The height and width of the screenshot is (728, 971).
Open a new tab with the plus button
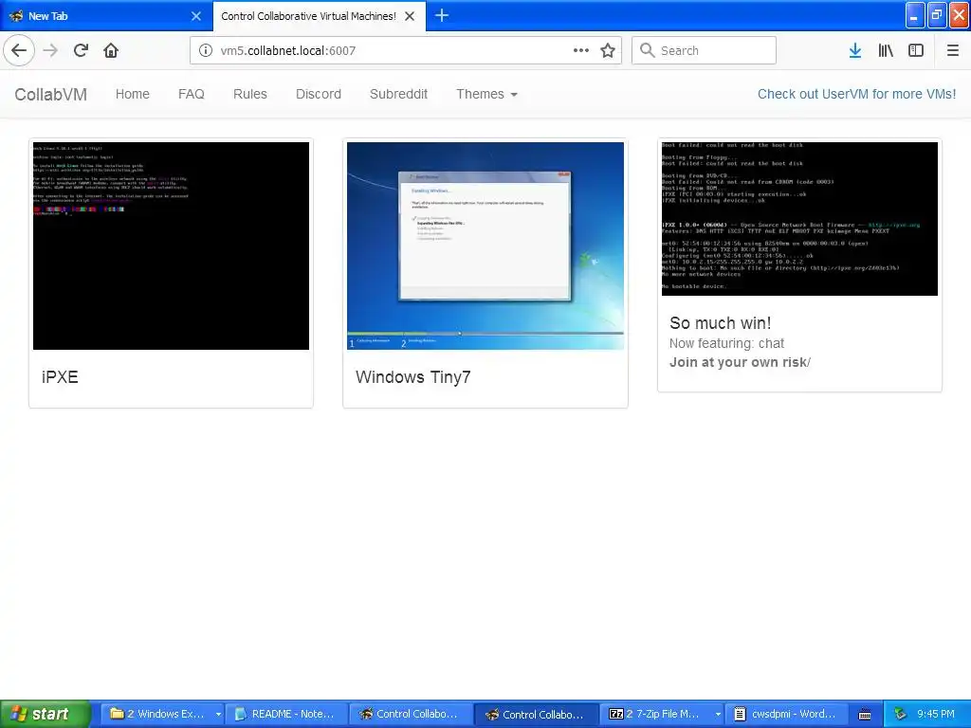(x=442, y=15)
